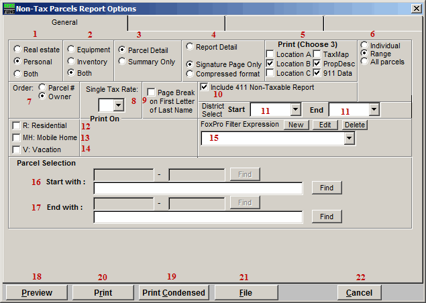Uncheck Include 411 Non-Taxable Report
The height and width of the screenshot is (303, 426).
pos(204,87)
